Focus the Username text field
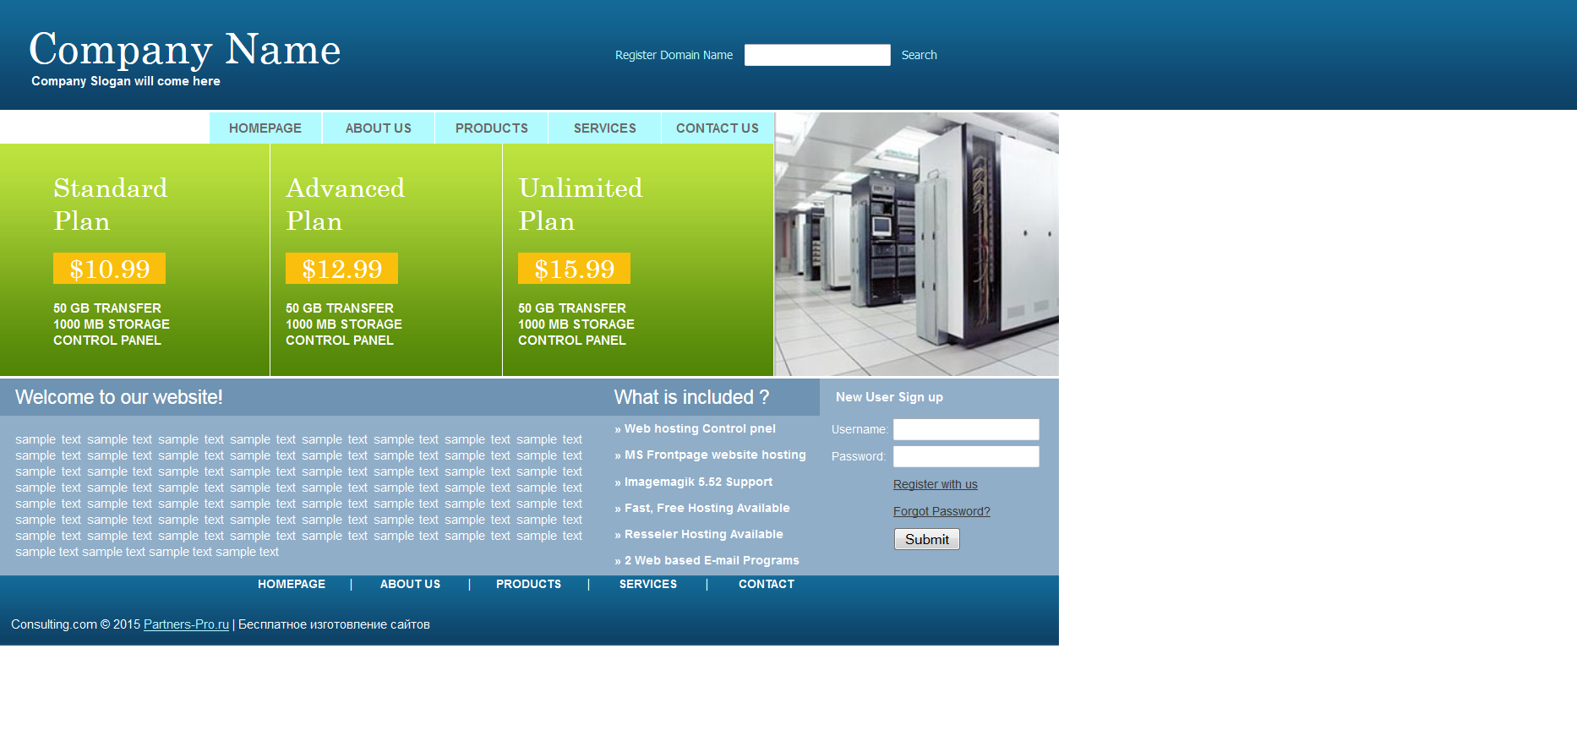 [x=965, y=429]
